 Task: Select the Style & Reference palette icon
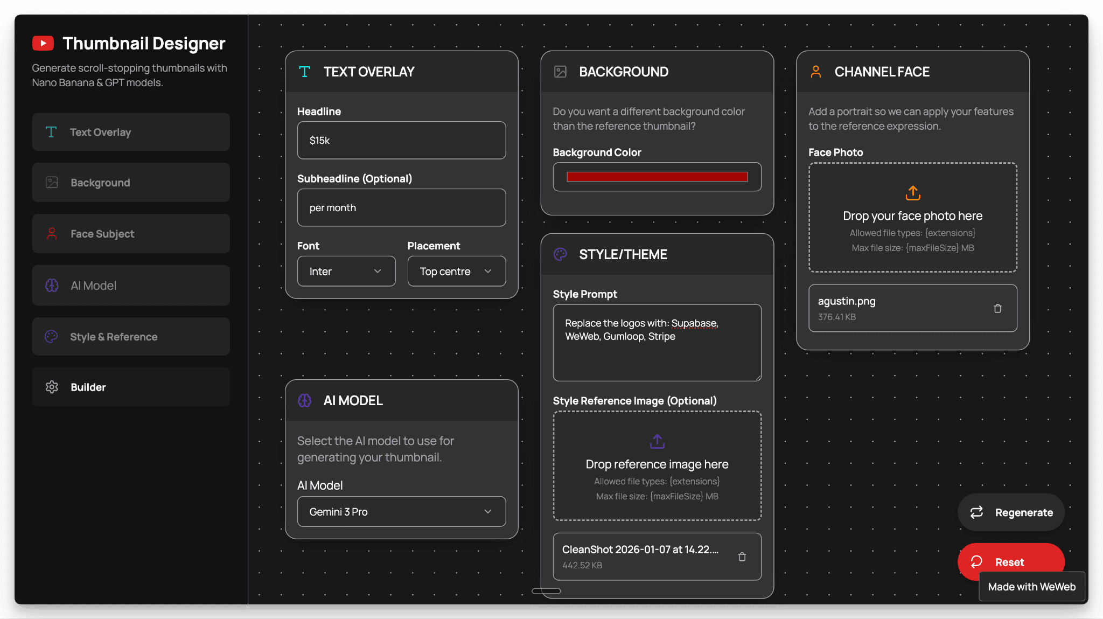pyautogui.click(x=51, y=336)
